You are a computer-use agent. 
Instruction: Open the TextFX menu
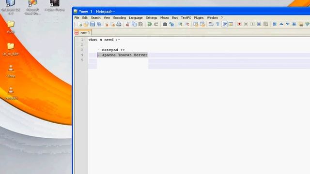coord(186,18)
